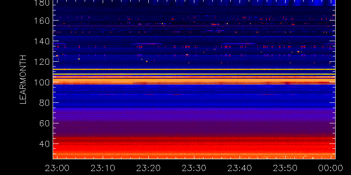The image size is (351, 175).
Task: Click the 23:10 time axis label
Action: [103, 168]
